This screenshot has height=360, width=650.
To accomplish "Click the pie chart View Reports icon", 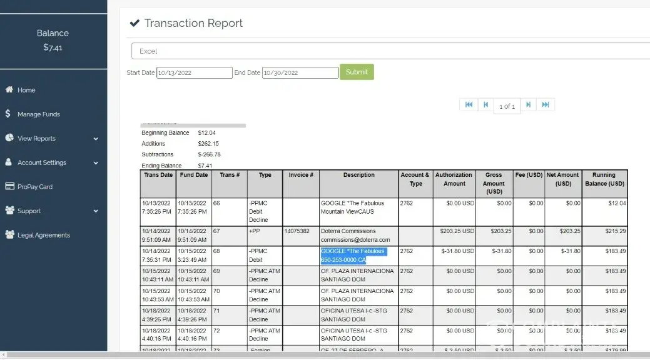I will coord(9,138).
